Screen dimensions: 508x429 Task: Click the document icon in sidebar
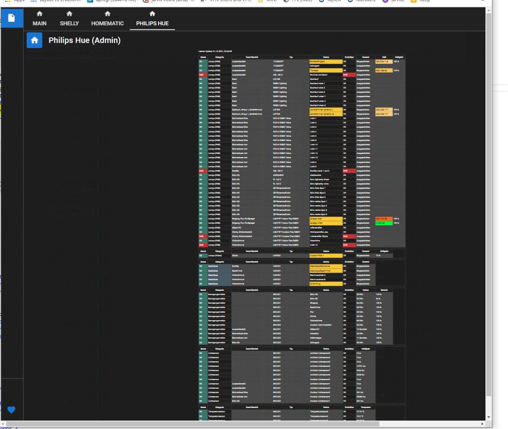11,18
